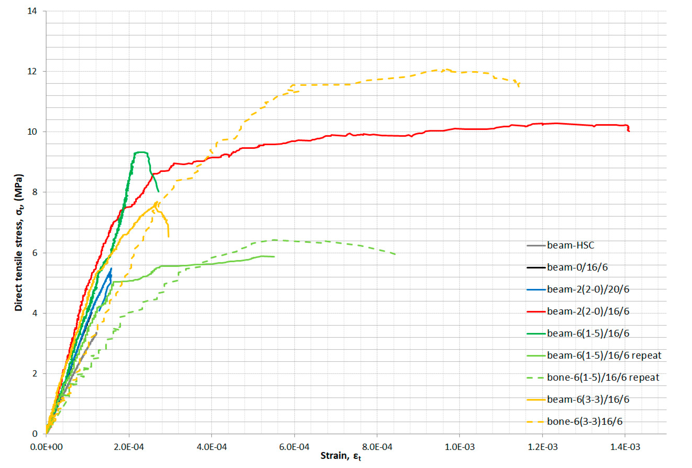Click the 6.0E-04 x-axis label
Image resolution: width=692 pixels, height=468 pixels.
pos(294,447)
